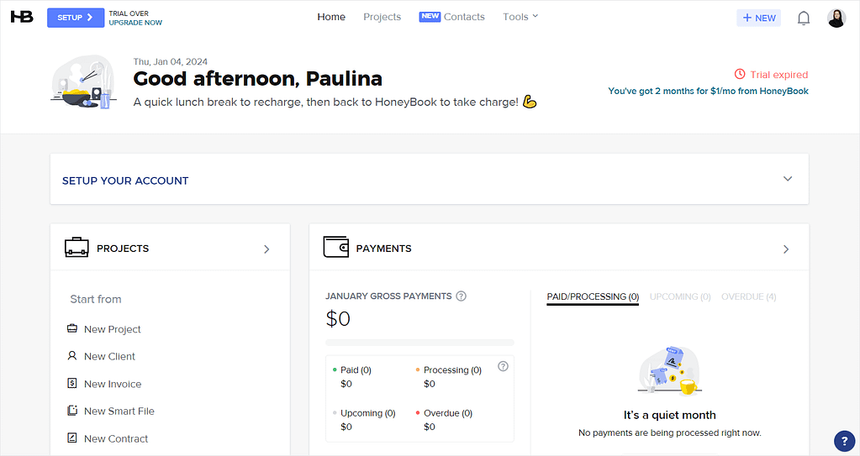This screenshot has height=456, width=860.
Task: Show January Gross Payments info tooltip
Action: coord(462,296)
